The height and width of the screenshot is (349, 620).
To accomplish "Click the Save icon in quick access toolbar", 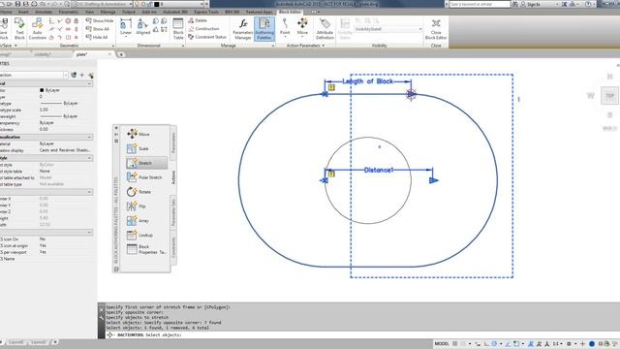I will pyautogui.click(x=17, y=4).
